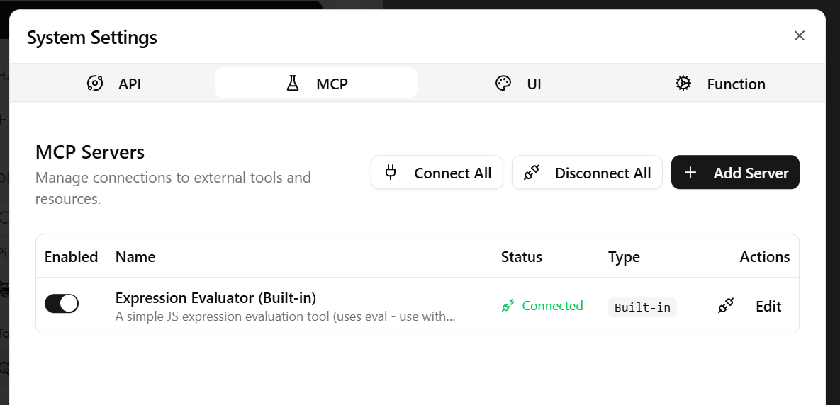The width and height of the screenshot is (840, 405).
Task: Open the Function tab
Action: (720, 83)
